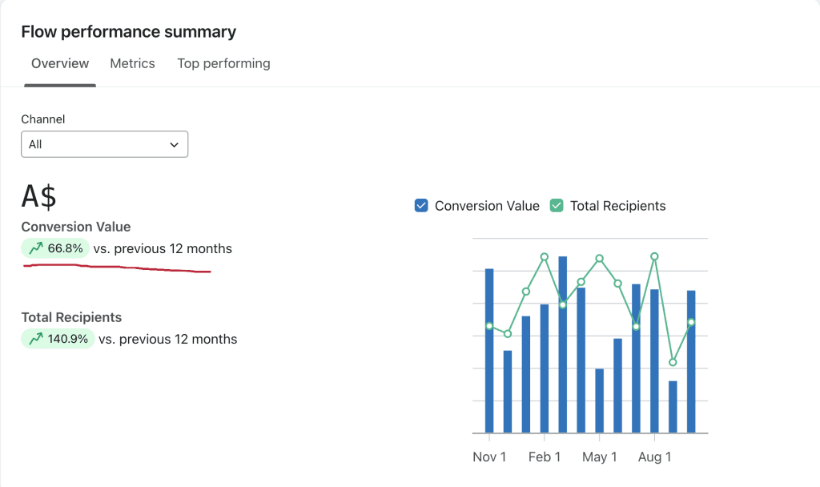This screenshot has width=820, height=487.
Task: Click the Total Recipients legend label
Action: [617, 206]
